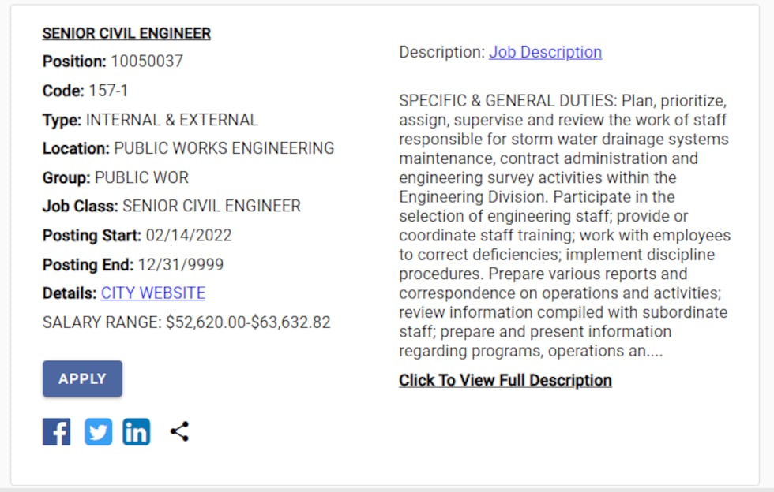
Task: Open the SENIOR CIVIL ENGINEER job title
Action: pyautogui.click(x=126, y=33)
